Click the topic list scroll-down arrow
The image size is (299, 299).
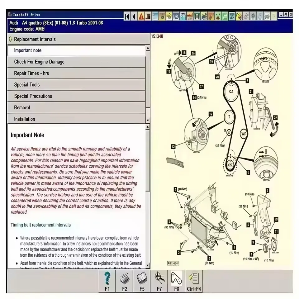148,120
